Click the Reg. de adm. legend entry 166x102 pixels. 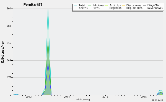pyautogui.click(x=132, y=8)
